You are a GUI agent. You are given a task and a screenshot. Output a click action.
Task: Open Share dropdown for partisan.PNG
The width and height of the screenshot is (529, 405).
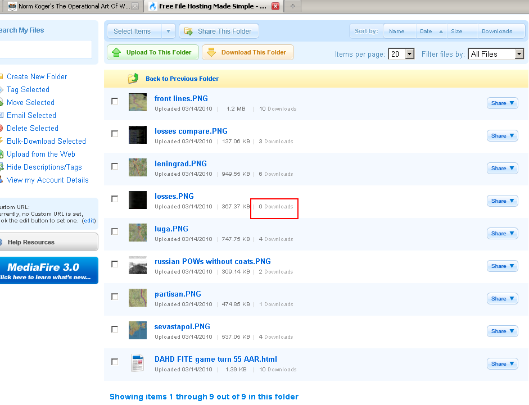[x=503, y=298]
